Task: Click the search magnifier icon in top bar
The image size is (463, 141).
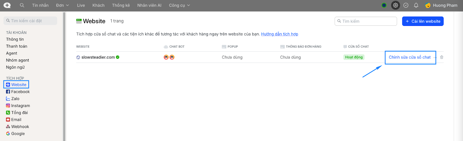Action: point(22,5)
